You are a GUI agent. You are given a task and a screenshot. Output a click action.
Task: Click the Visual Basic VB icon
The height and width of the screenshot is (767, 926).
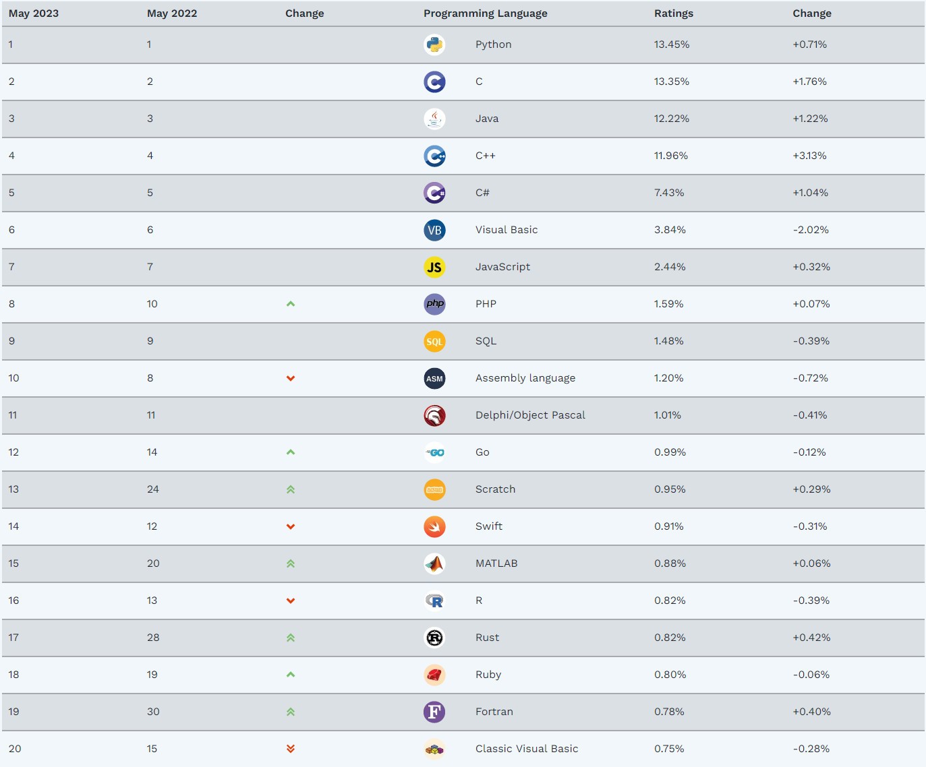click(x=434, y=230)
